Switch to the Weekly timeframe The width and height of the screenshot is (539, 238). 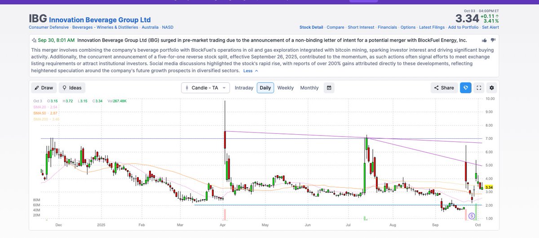pos(285,88)
